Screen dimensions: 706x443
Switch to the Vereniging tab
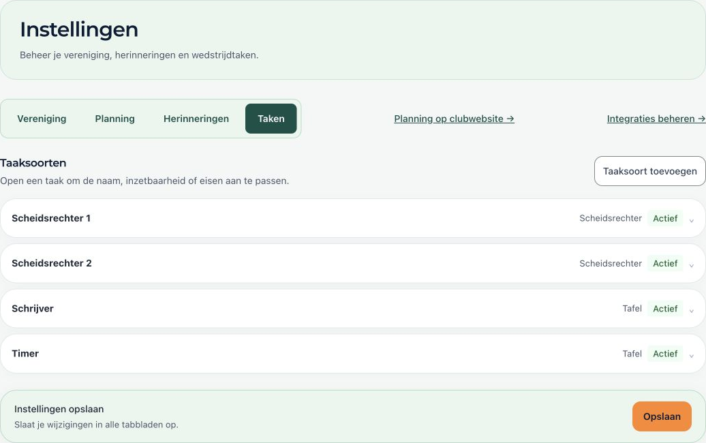coord(42,119)
